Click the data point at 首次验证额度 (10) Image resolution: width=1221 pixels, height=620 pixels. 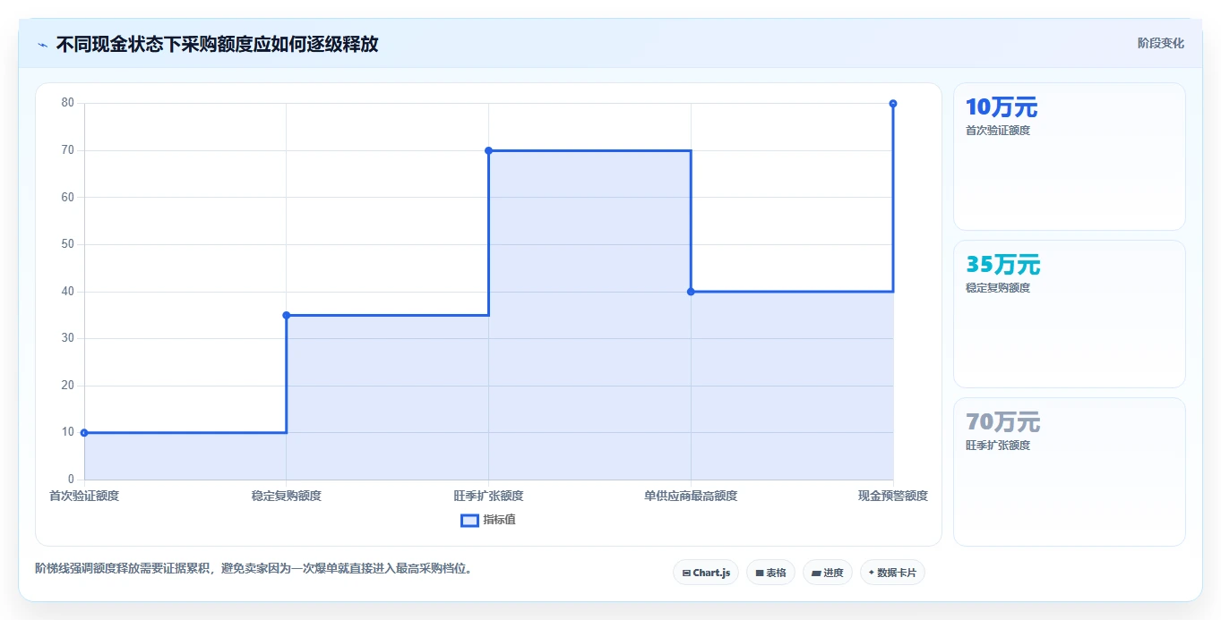[x=84, y=433]
